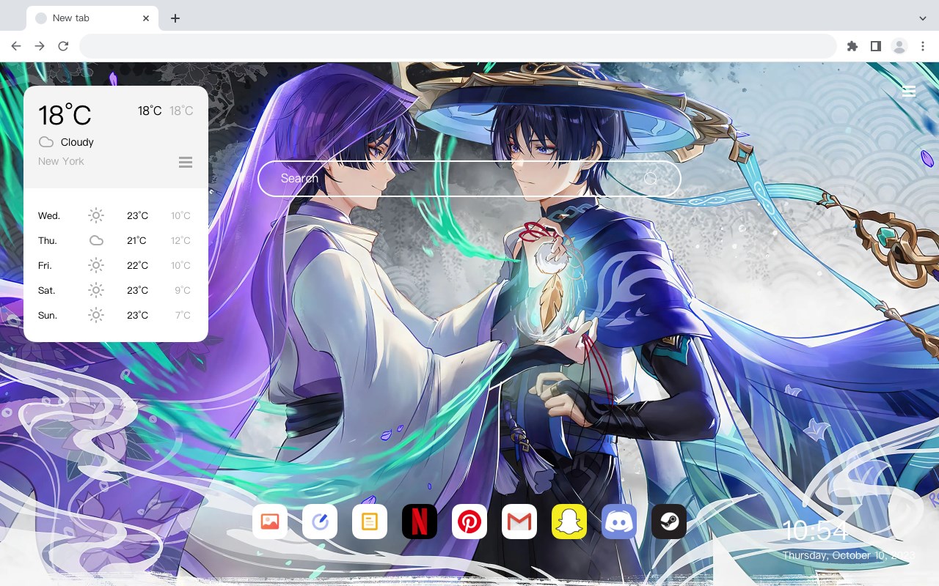Open the Steam shortcut
The width and height of the screenshot is (939, 586).
pyautogui.click(x=669, y=522)
